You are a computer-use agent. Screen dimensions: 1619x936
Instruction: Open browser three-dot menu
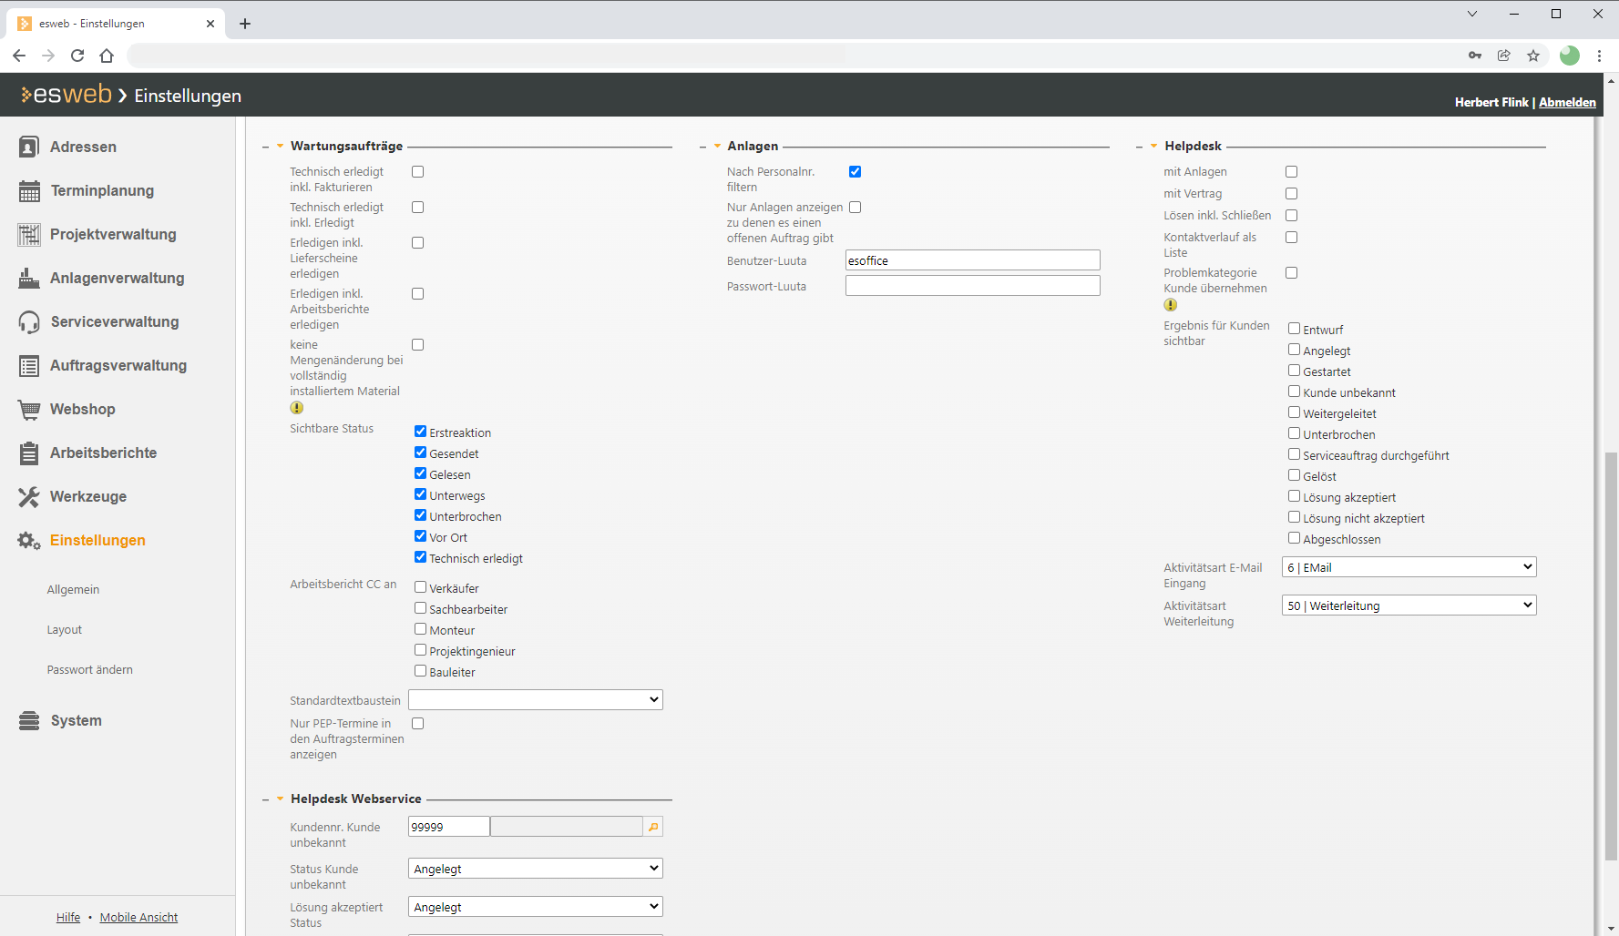coord(1599,56)
